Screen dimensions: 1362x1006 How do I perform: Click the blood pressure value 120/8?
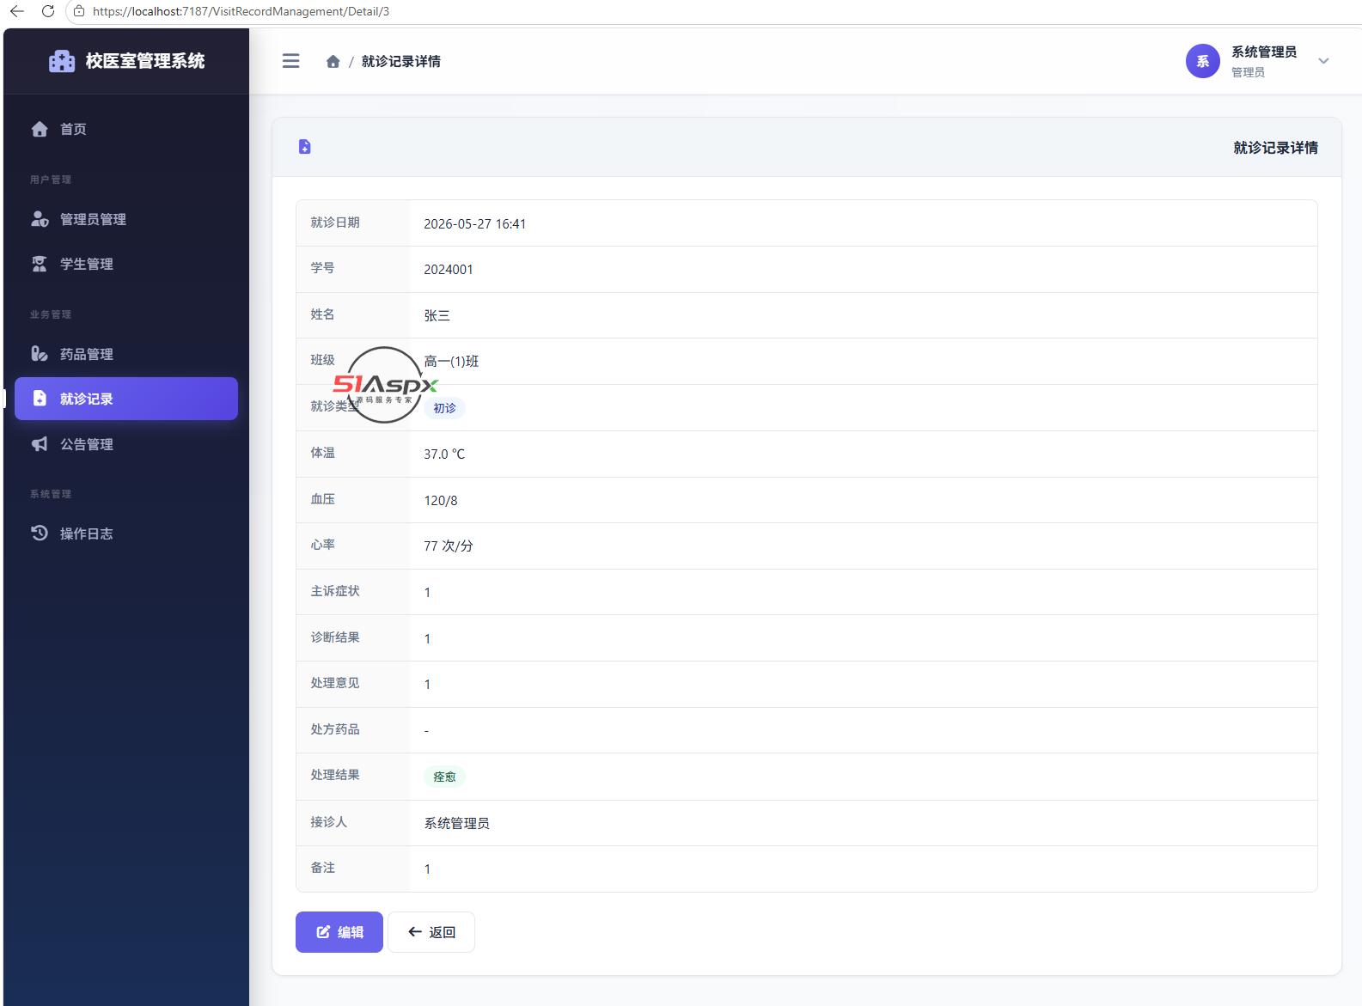pyautogui.click(x=441, y=500)
